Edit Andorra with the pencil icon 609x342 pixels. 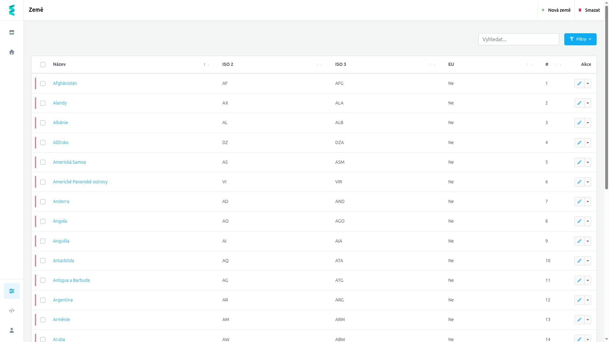[x=579, y=202]
